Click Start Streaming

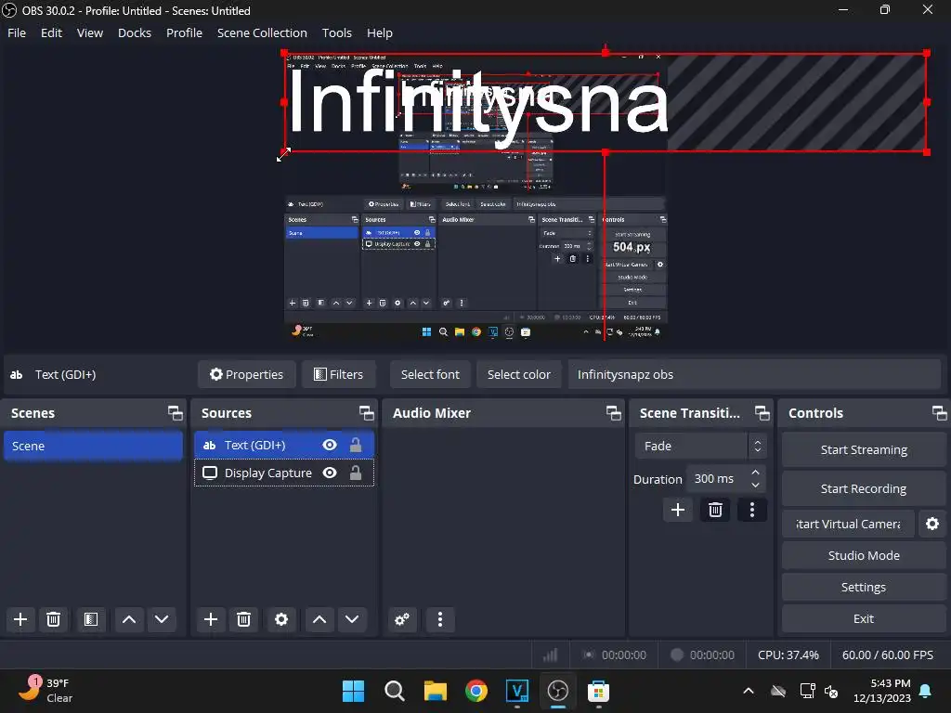coord(864,450)
